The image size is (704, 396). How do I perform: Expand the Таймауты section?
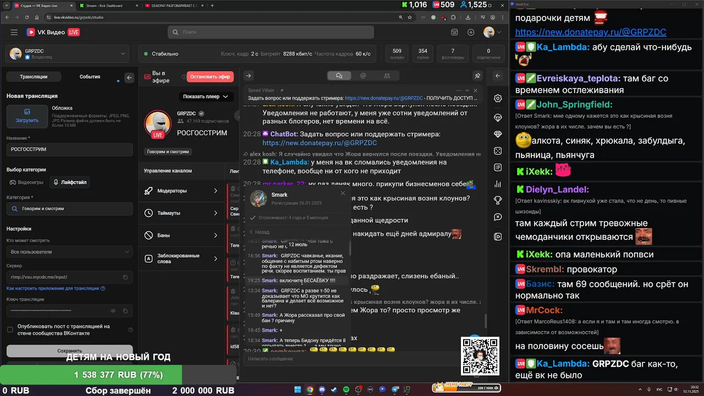(181, 213)
